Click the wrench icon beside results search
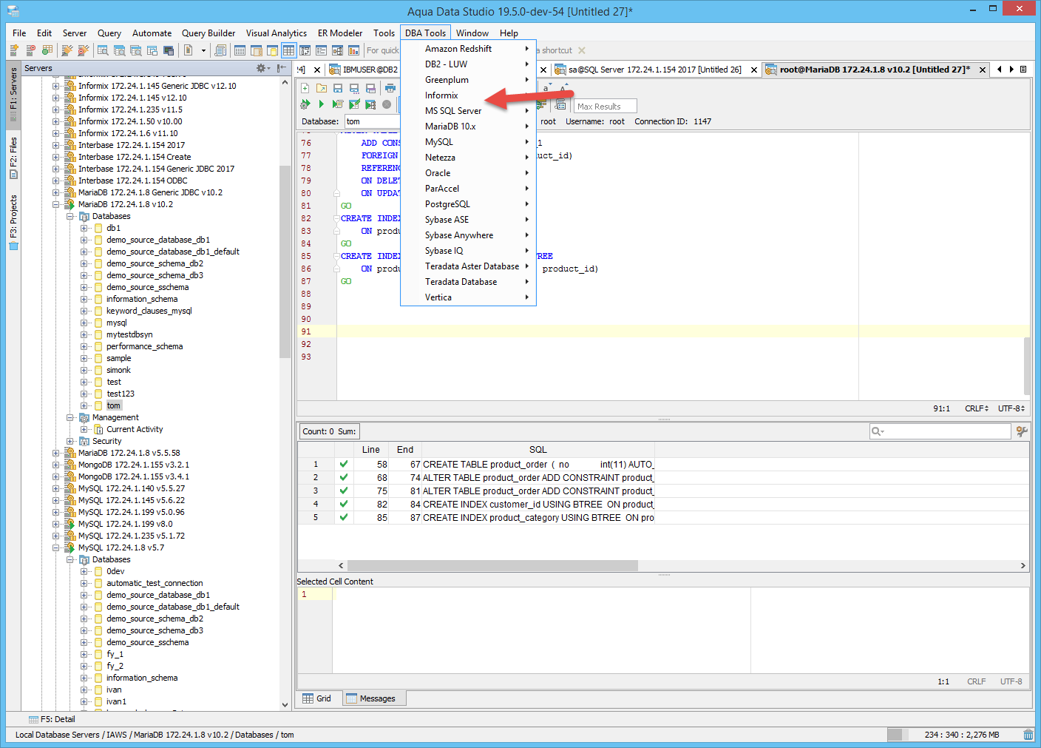The height and width of the screenshot is (748, 1041). tap(1022, 431)
